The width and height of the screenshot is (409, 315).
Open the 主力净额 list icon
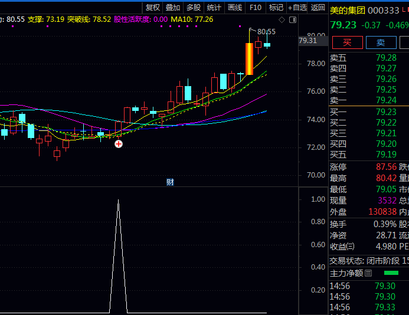click(368, 273)
